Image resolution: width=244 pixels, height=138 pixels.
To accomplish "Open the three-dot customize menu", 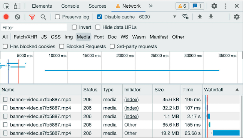I will coord(226,6).
